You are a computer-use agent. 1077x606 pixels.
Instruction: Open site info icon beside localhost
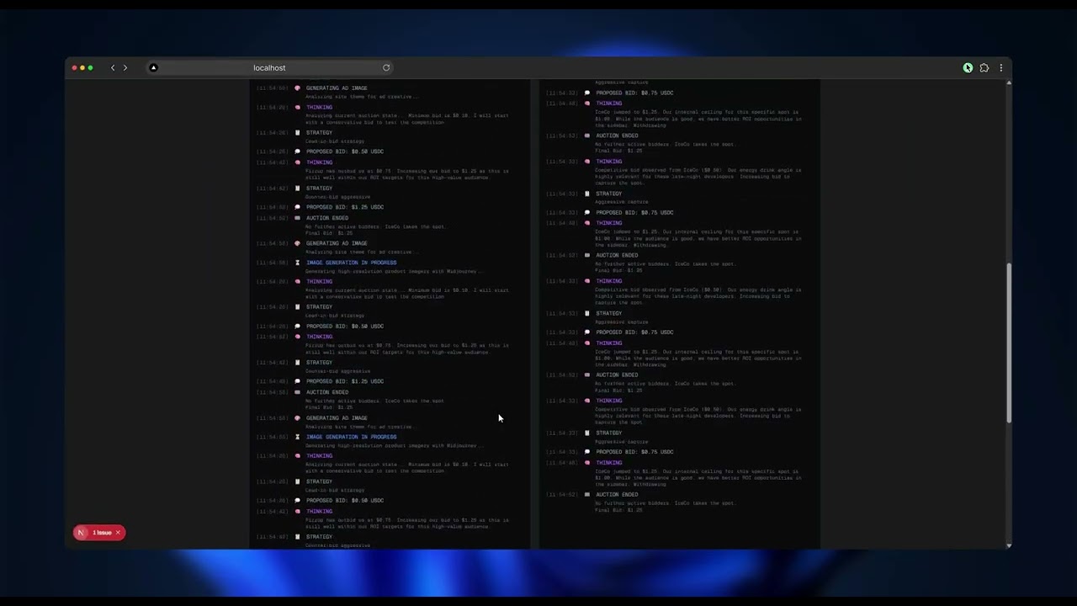coord(153,67)
